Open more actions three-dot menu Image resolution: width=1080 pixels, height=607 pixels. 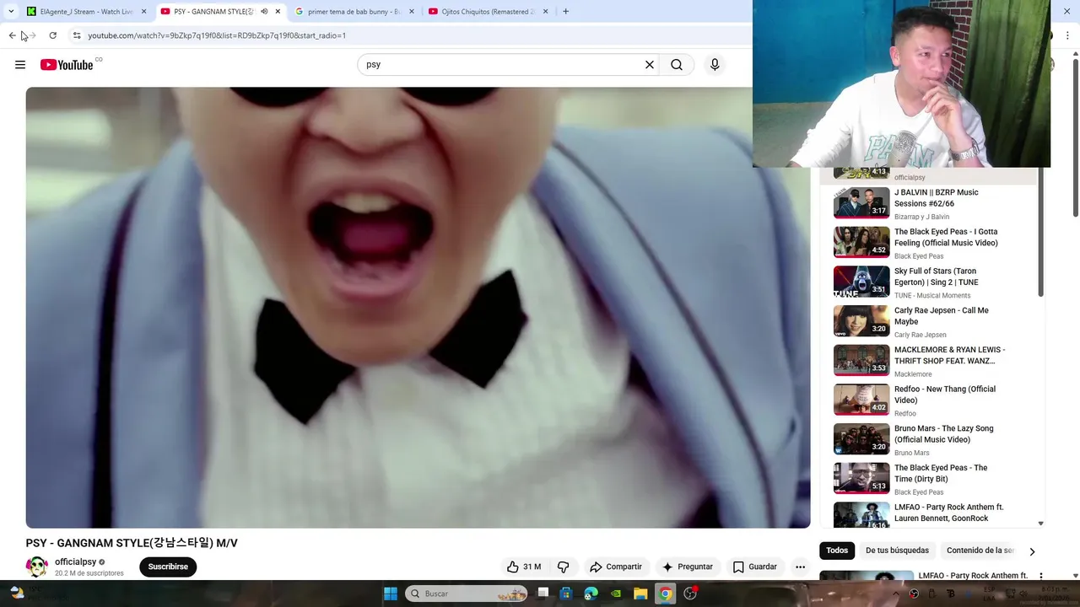[800, 567]
